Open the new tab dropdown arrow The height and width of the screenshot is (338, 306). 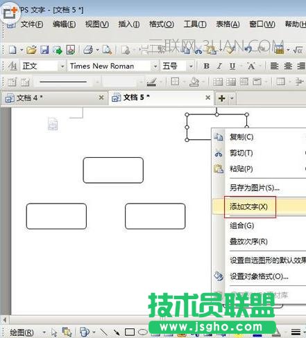(232, 98)
